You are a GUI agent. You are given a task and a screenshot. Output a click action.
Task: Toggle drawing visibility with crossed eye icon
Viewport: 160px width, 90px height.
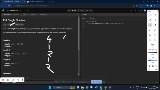tap(156, 66)
